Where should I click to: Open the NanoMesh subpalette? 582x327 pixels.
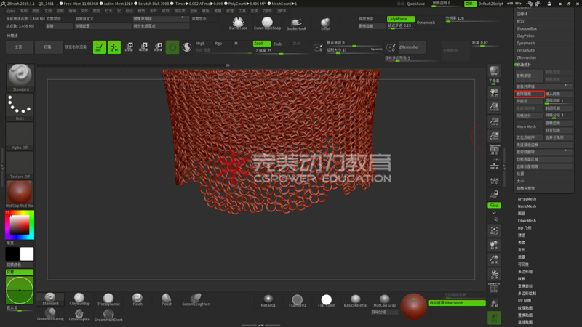(527, 206)
